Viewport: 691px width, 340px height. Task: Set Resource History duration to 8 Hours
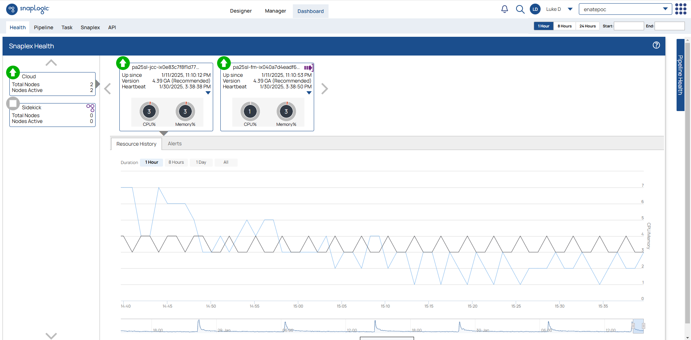click(176, 162)
